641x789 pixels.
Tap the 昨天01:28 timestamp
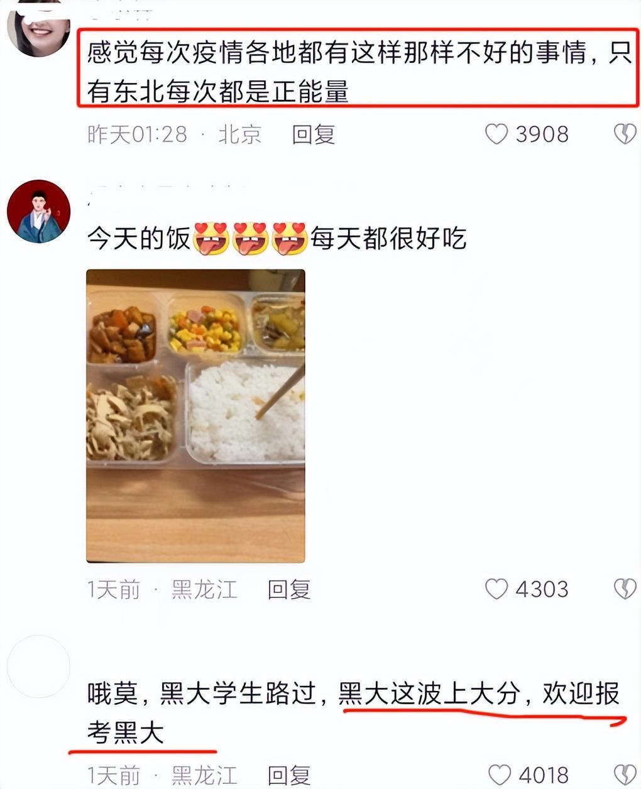[137, 134]
